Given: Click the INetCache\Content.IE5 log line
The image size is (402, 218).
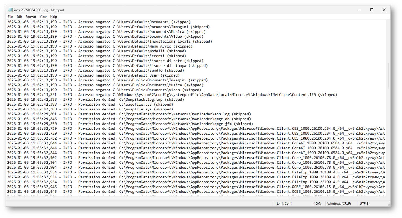Looking at the screenshot, I should 172,95.
